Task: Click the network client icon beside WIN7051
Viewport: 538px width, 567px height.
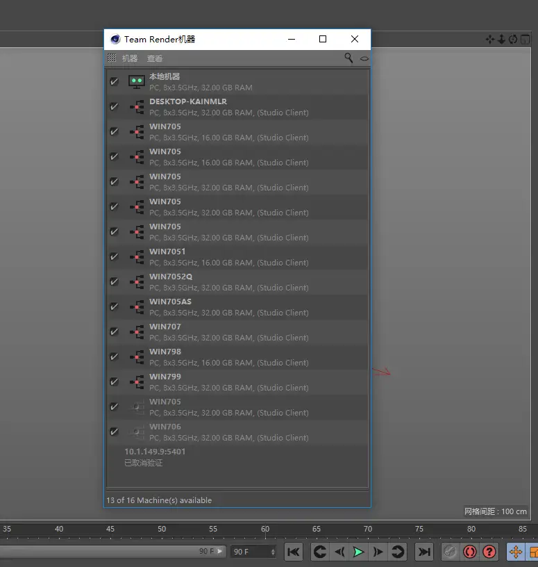Action: click(x=137, y=257)
